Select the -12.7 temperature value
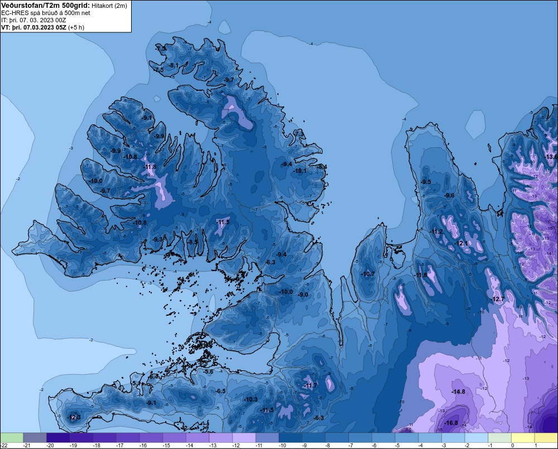558x449 pixels. pyautogui.click(x=498, y=299)
